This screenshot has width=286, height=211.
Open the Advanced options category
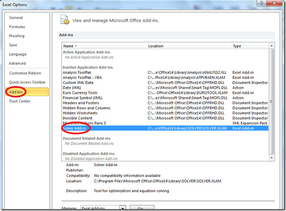tap(17, 63)
